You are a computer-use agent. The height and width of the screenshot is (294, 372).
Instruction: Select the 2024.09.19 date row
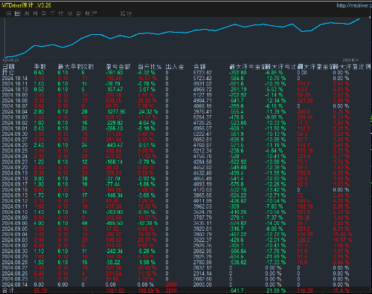[15, 173]
